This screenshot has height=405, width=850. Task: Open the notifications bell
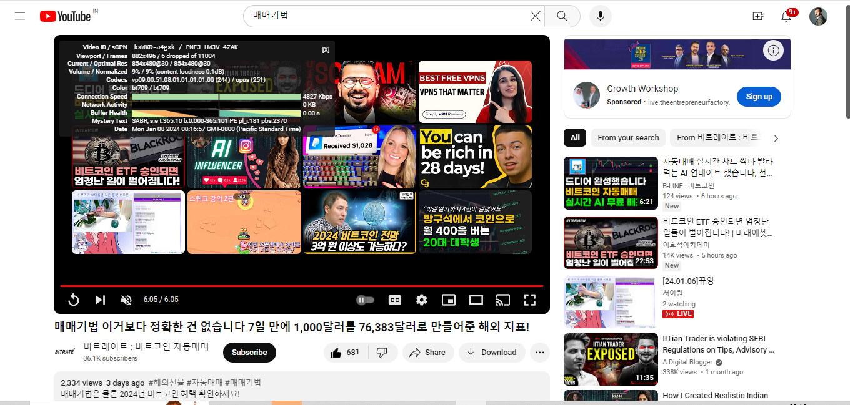pos(786,16)
